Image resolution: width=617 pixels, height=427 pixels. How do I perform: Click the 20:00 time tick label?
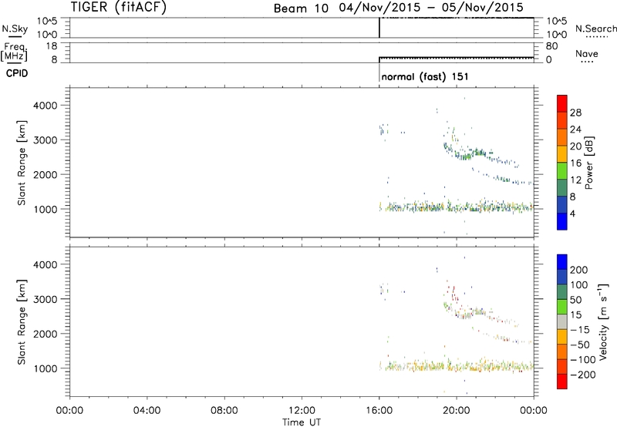click(457, 411)
